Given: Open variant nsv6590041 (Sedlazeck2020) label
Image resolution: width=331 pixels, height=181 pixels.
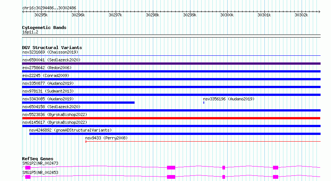Looking at the screenshot, I should (51, 60).
